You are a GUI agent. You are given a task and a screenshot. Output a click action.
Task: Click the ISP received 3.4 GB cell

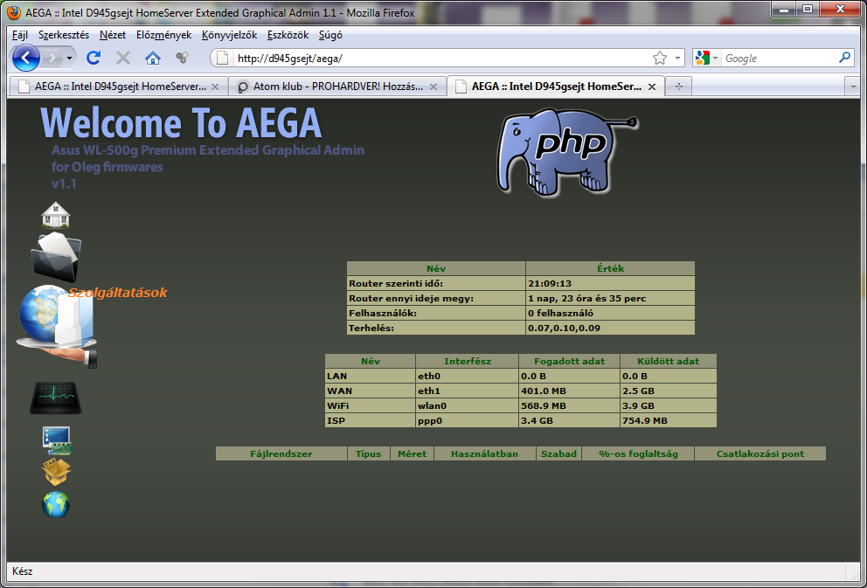(x=570, y=420)
